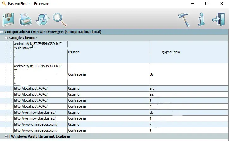Open the information 'i' icon
The image size is (229, 141).
click(202, 19)
